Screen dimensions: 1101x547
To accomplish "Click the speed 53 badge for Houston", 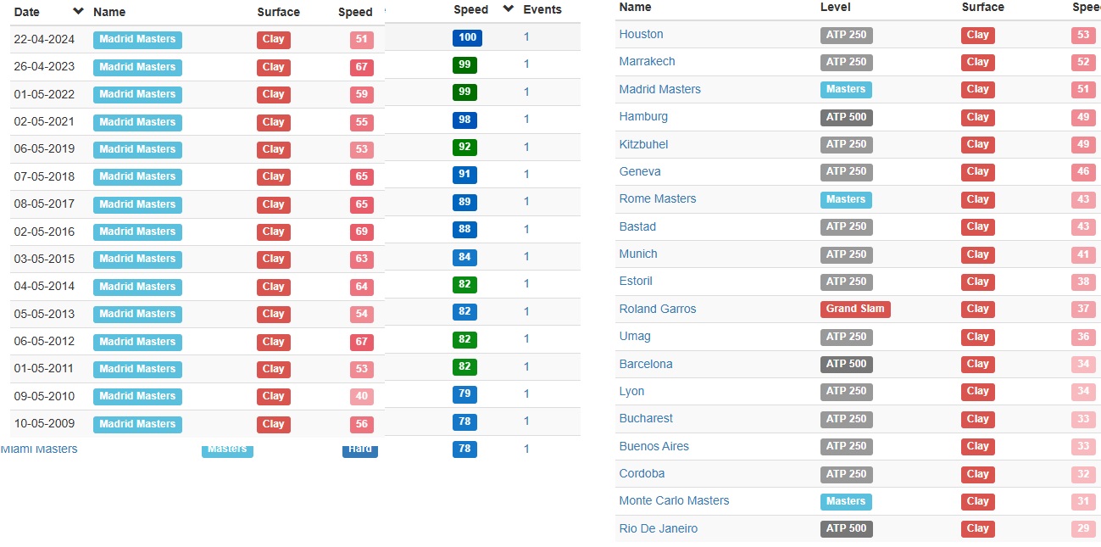I will 1083,35.
